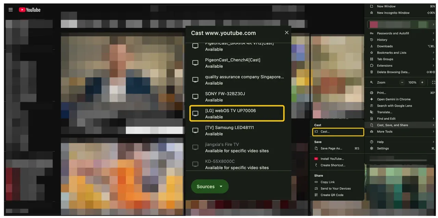This screenshot has width=438, height=218.
Task: Click monitor icon beside jiangxia's Fire TV
Action: click(195, 147)
